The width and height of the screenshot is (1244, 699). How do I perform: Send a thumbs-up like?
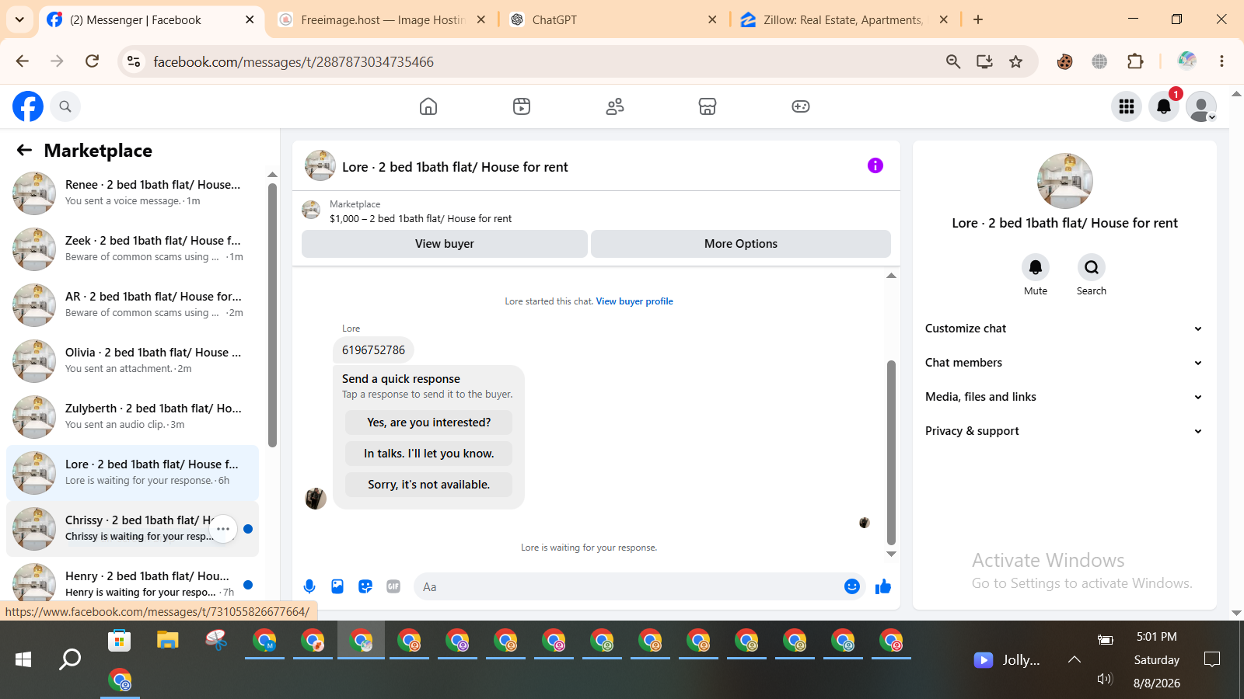(883, 586)
